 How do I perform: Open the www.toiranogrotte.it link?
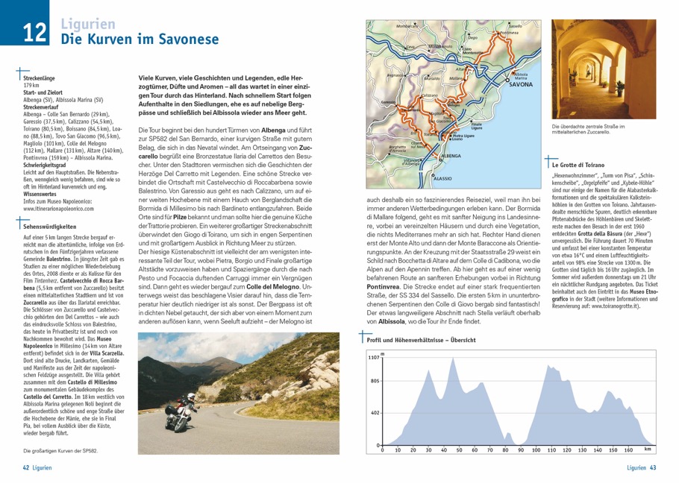[x=608, y=325]
